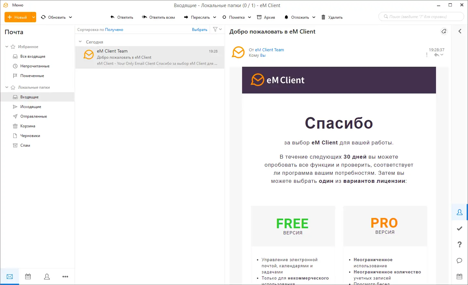468x285 pixels.
Task: Open contact details sidebar icon
Action: [x=460, y=212]
